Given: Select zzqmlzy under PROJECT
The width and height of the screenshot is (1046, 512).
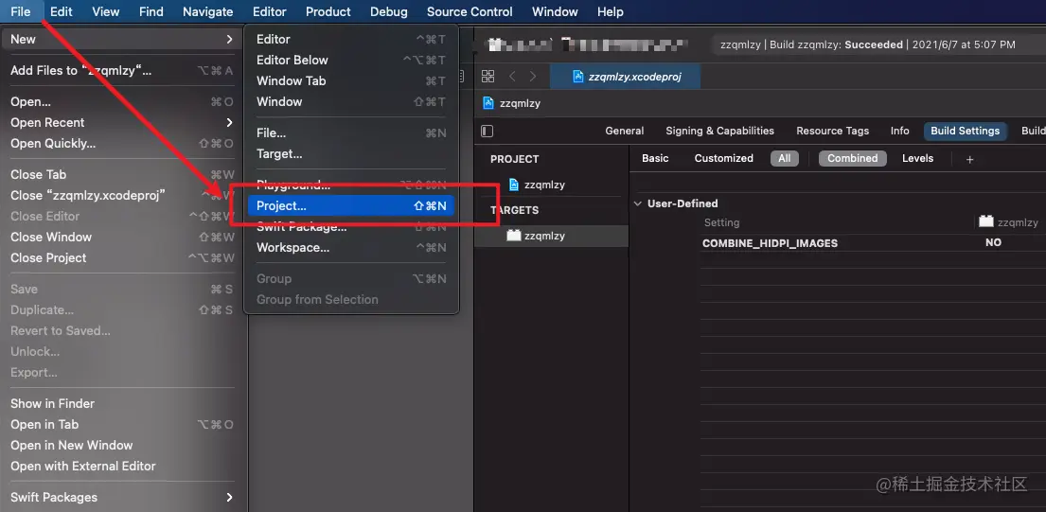Looking at the screenshot, I should coord(551,185).
